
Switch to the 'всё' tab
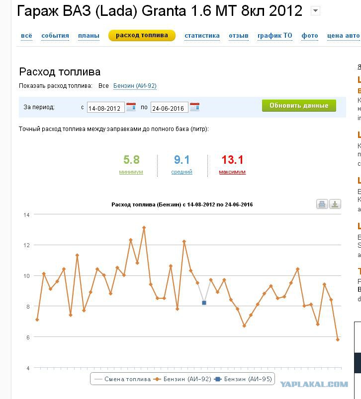point(26,36)
